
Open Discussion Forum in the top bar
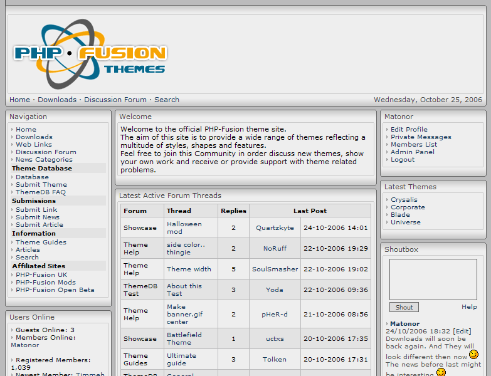115,100
